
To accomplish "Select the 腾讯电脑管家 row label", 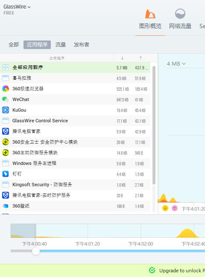I will click(x=26, y=131).
